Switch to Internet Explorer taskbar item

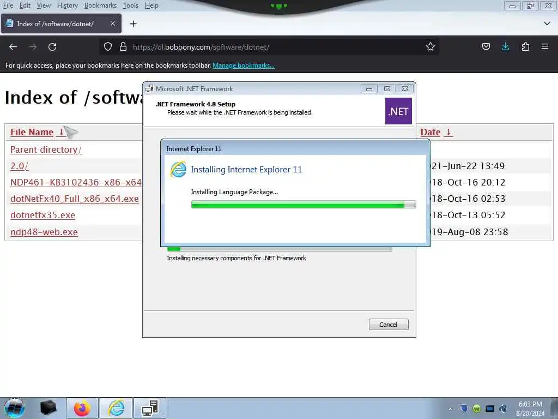click(116, 408)
